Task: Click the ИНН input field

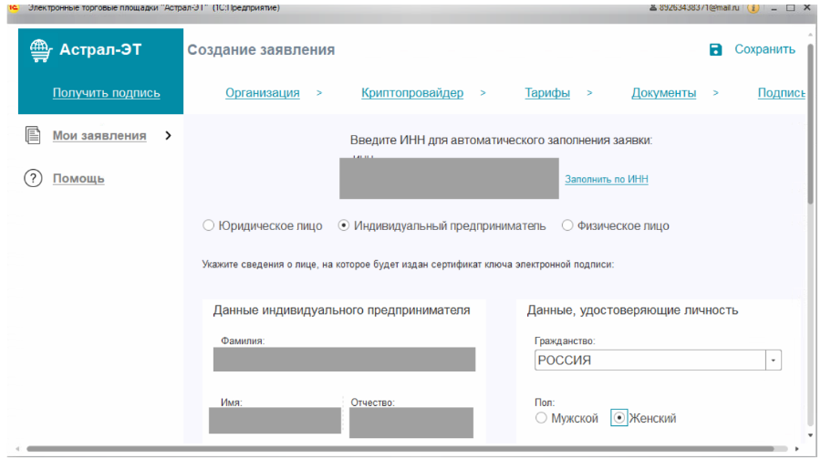Action: pyautogui.click(x=449, y=179)
